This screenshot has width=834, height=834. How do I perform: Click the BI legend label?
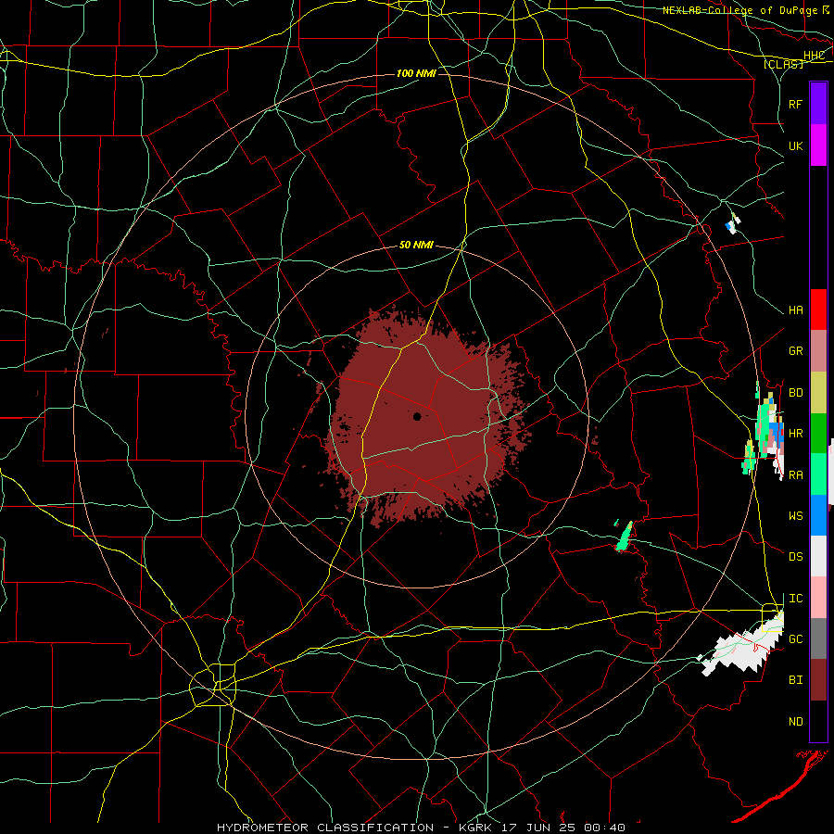[795, 680]
